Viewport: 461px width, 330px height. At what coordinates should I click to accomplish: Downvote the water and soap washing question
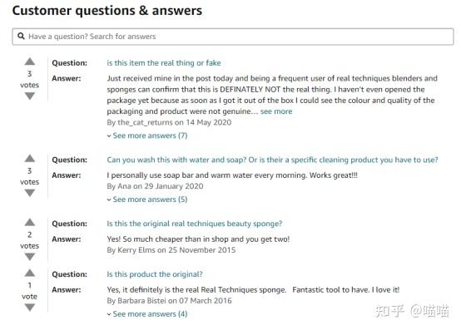[30, 193]
